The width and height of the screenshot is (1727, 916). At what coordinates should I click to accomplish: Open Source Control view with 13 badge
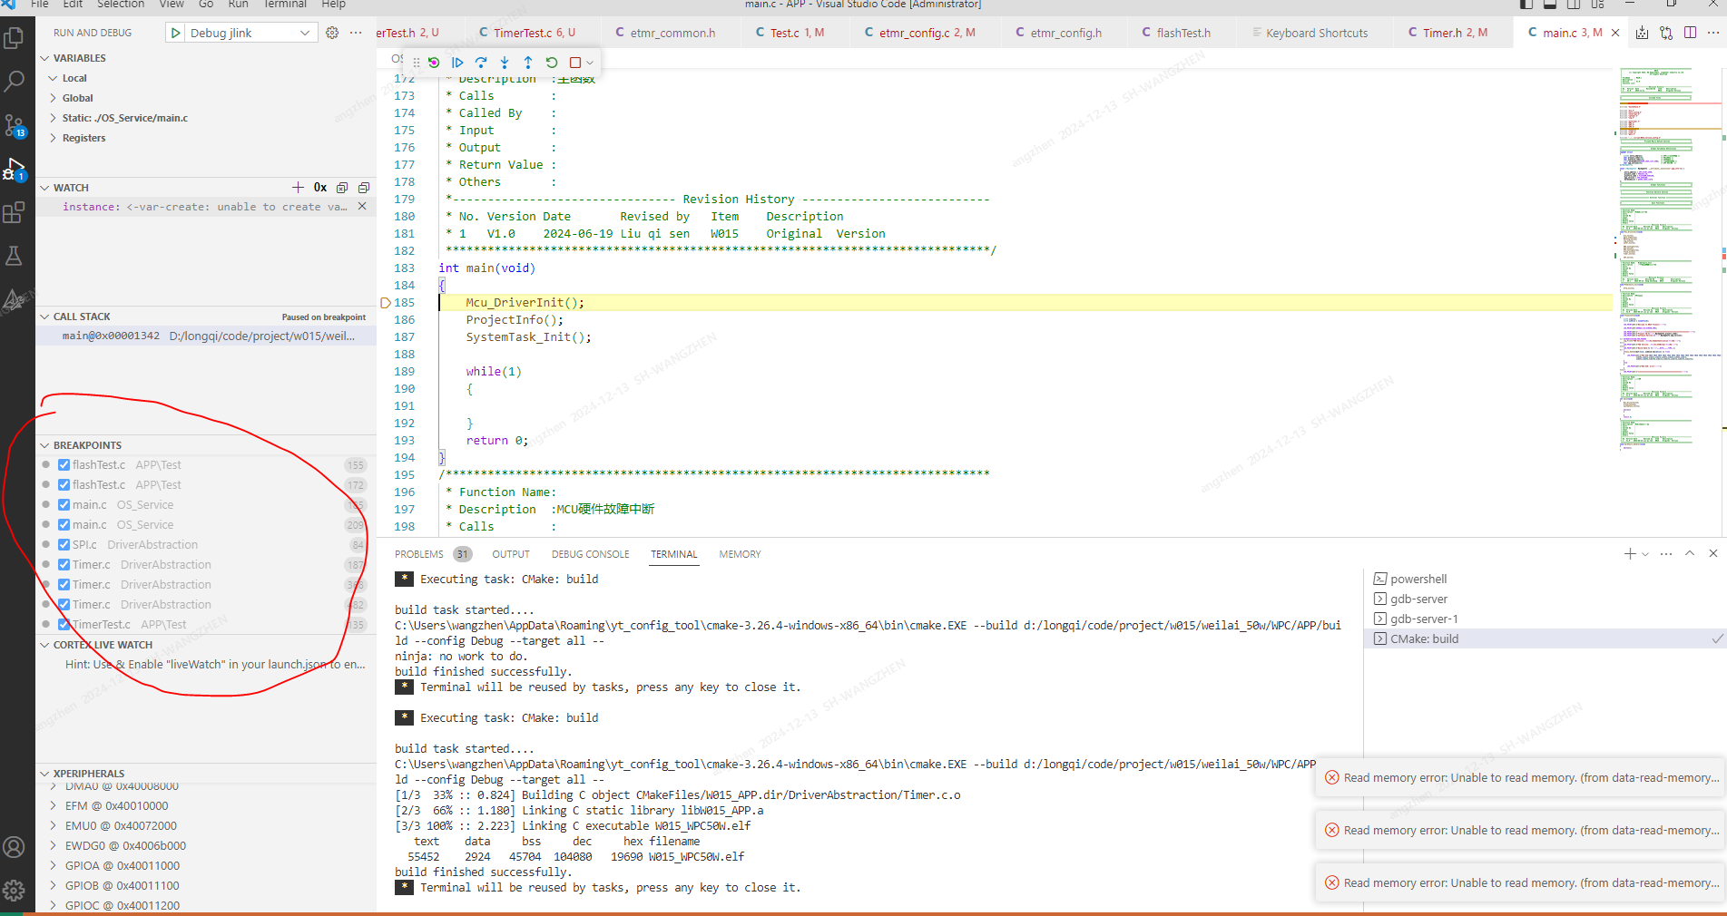(x=15, y=125)
